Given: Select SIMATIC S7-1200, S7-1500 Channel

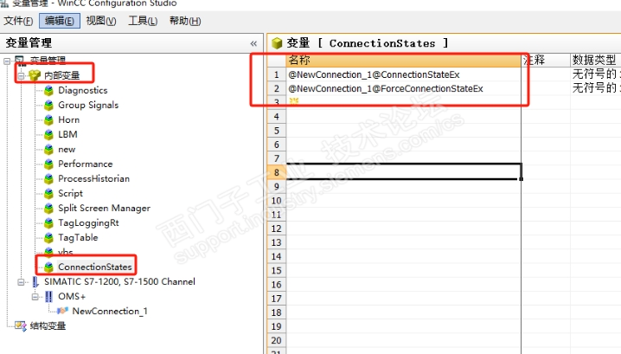Looking at the screenshot, I should pos(119,281).
